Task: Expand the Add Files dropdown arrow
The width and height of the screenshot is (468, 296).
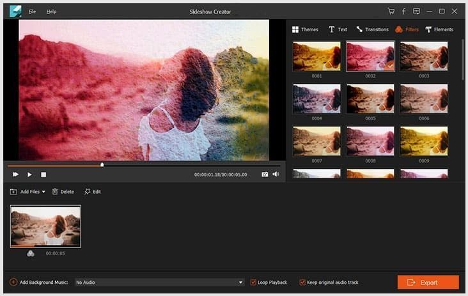Action: pyautogui.click(x=43, y=192)
